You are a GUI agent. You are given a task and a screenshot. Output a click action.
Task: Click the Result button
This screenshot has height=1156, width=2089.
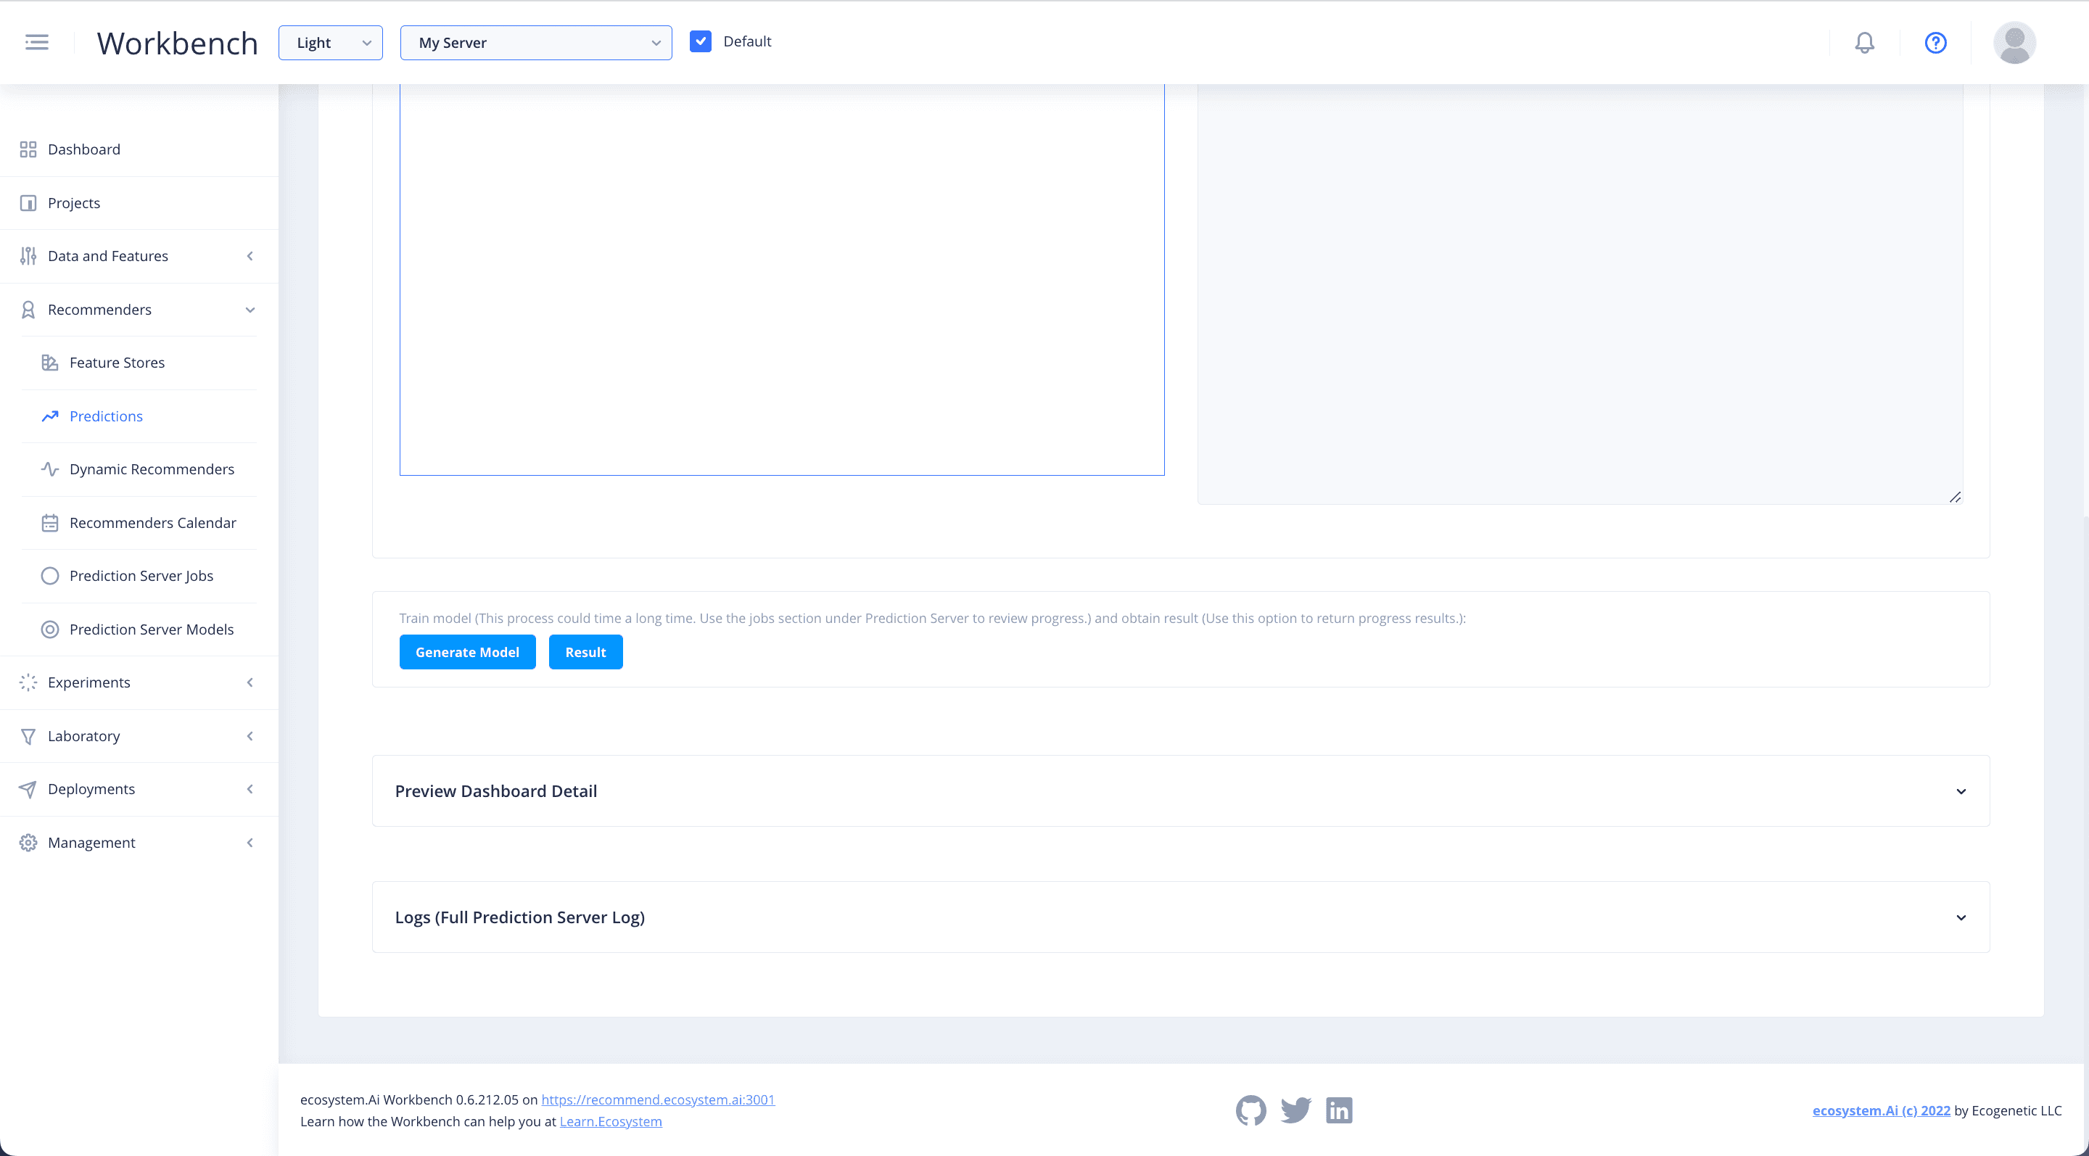(585, 652)
